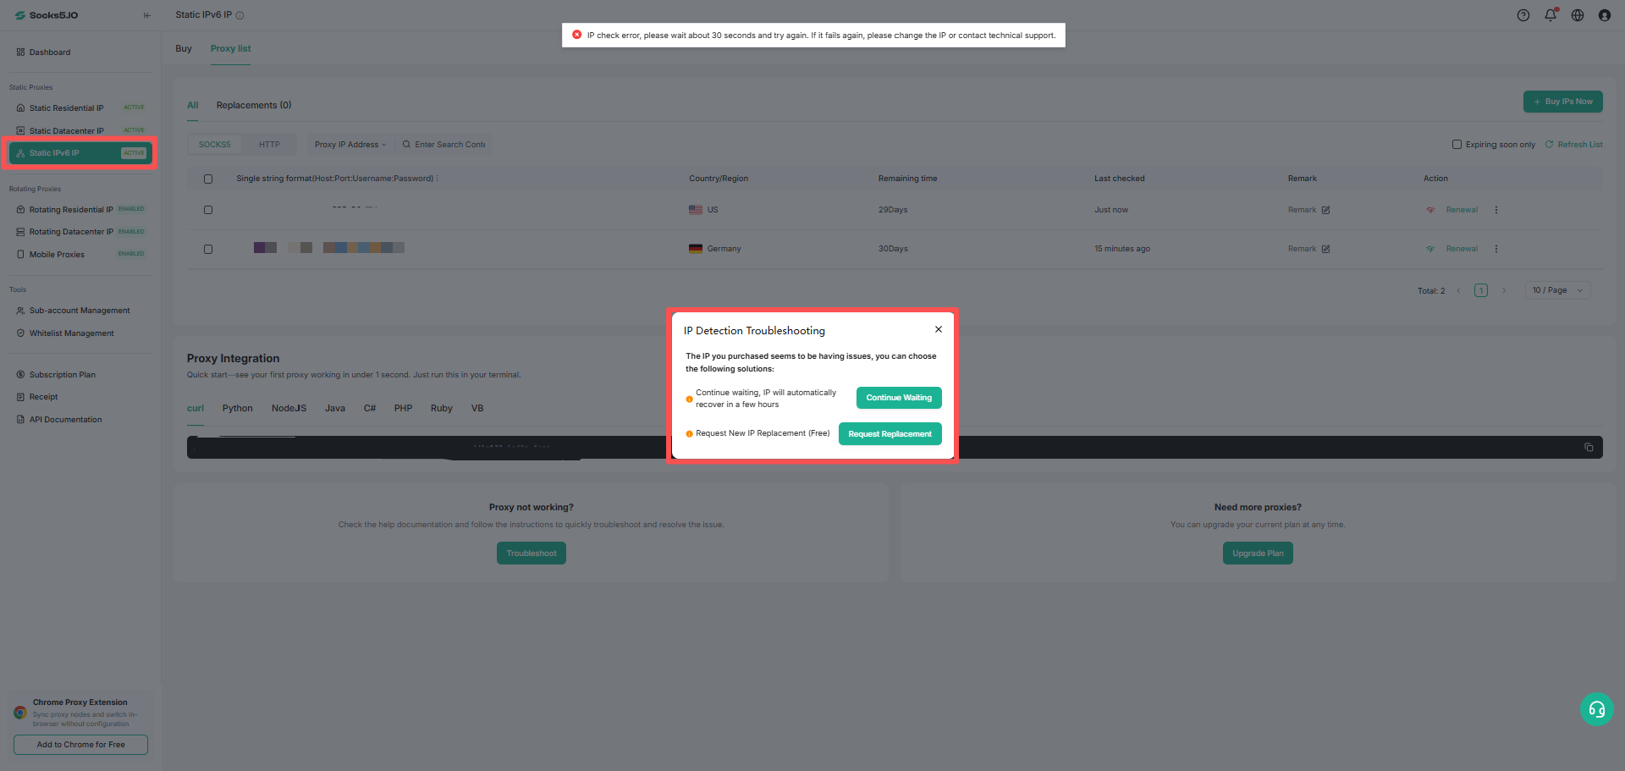Collapse the sidebar with the arrow icon
The image size is (1625, 771).
point(147,15)
